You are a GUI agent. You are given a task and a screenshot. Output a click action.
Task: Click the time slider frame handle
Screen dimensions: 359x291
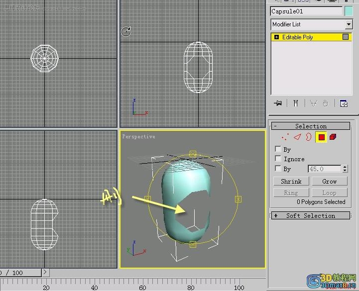(x=20, y=273)
